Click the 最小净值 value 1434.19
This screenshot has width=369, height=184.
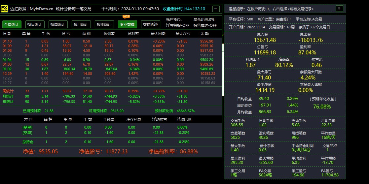click(x=265, y=90)
